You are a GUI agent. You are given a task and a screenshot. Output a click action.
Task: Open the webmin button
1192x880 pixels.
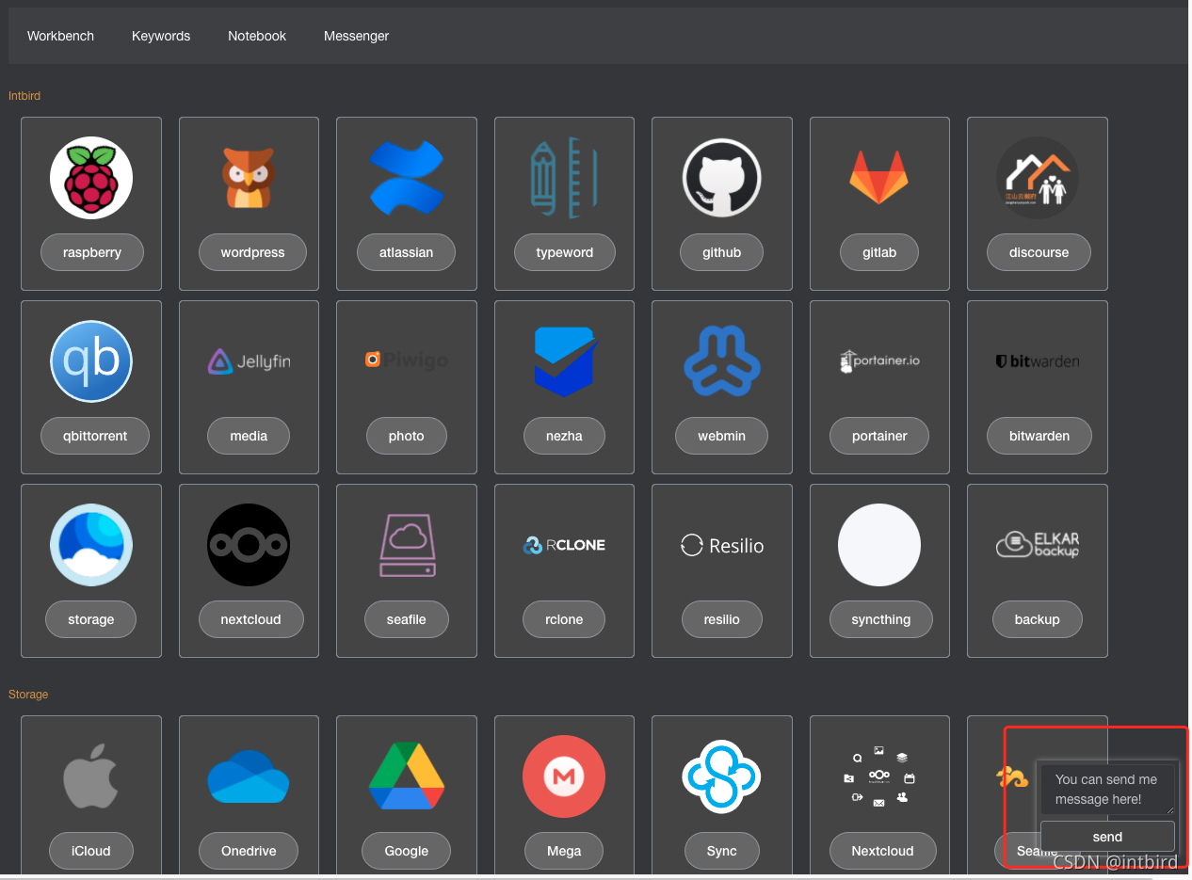(x=722, y=436)
